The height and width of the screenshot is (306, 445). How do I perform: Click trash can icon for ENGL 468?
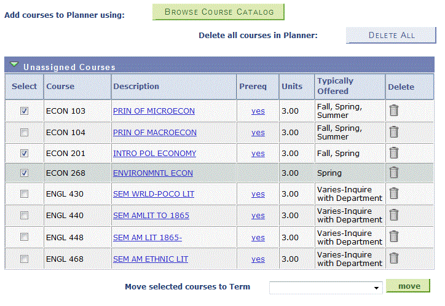tap(394, 259)
